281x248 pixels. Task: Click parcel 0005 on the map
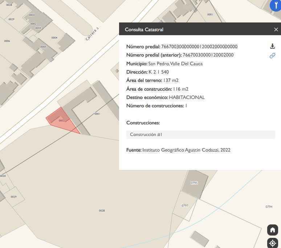coord(43,47)
